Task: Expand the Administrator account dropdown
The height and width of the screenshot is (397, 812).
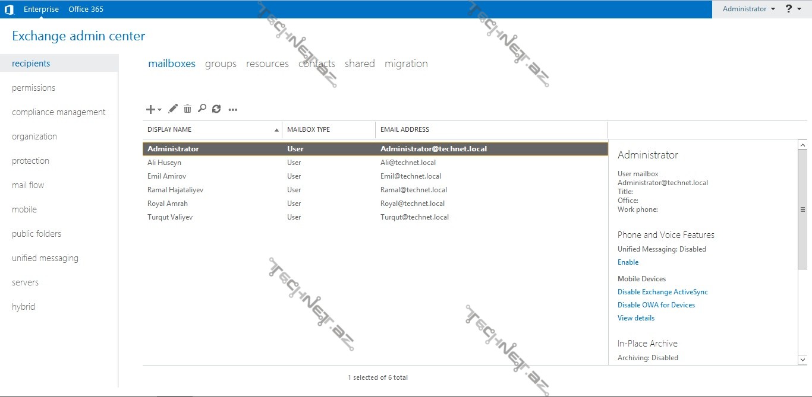Action: [749, 9]
